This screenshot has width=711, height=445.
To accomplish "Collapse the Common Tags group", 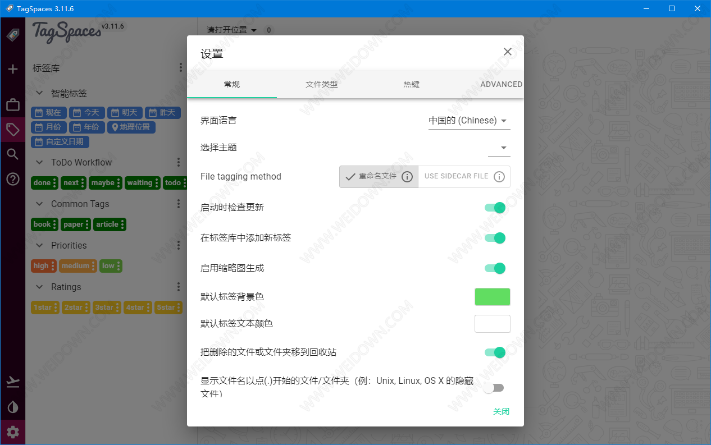I will (x=39, y=204).
